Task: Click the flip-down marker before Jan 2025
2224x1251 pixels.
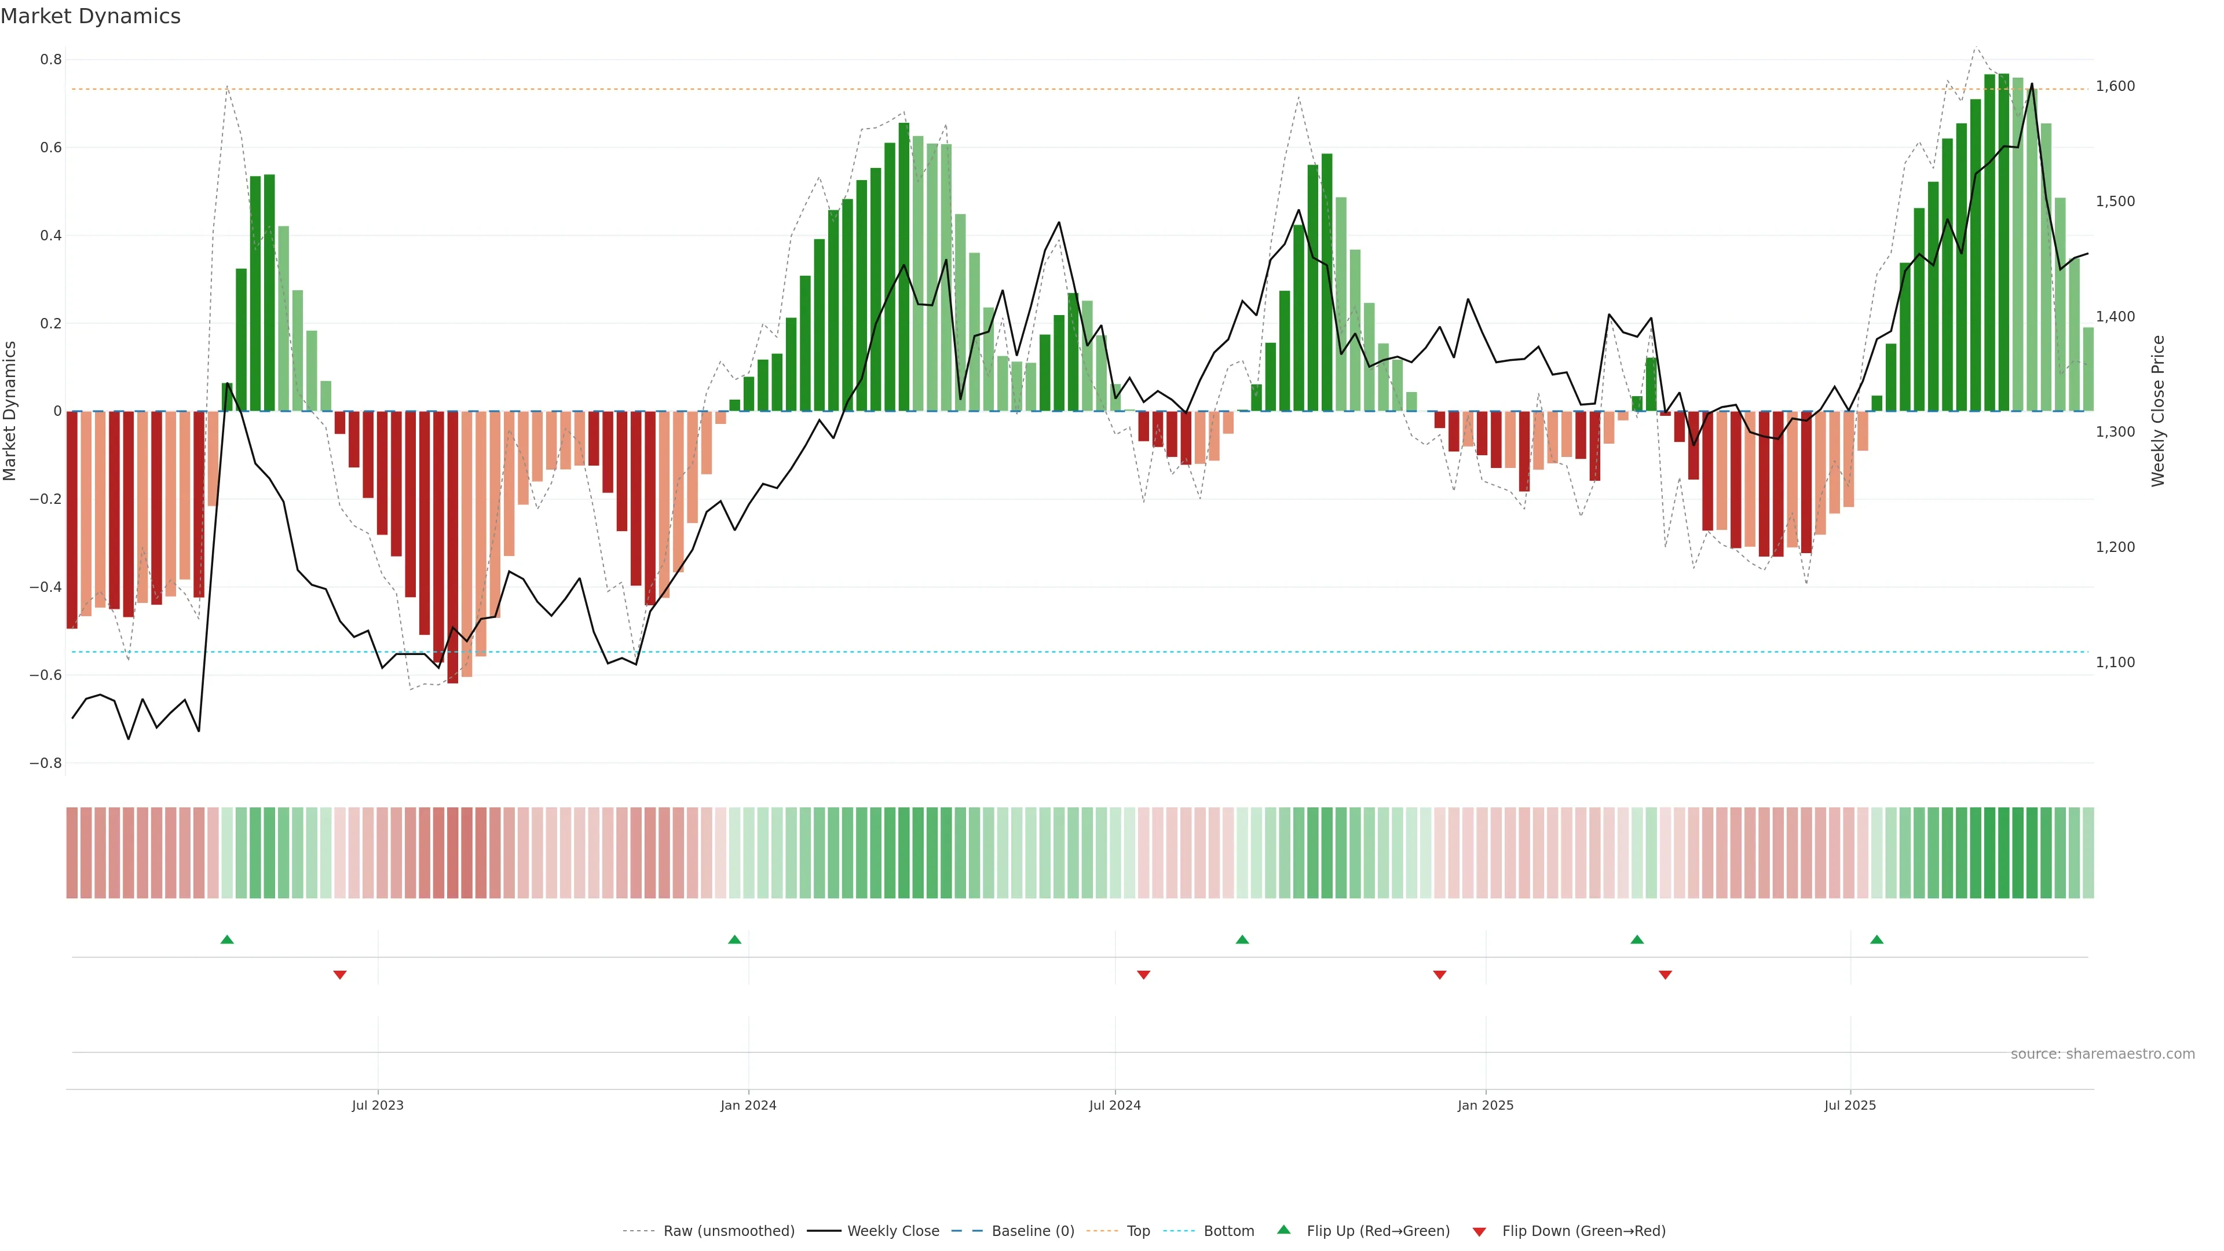Action: (1440, 975)
